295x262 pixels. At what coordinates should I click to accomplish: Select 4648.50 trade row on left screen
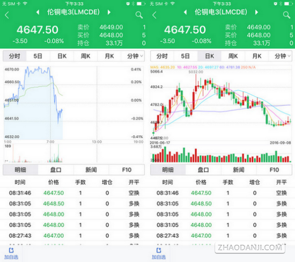(x=74, y=203)
